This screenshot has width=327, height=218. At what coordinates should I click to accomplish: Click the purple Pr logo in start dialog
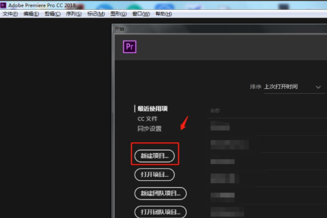130,47
